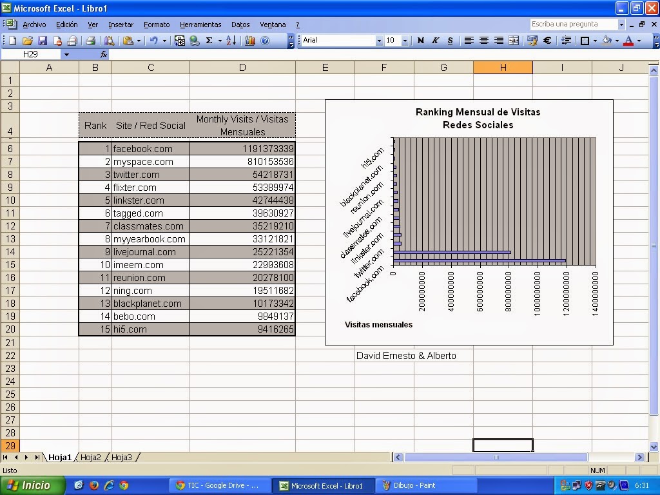Click the vertical scrollbar down arrow

tap(654, 447)
